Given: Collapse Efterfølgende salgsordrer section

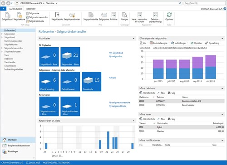Looking at the screenshot, I should pos(222,39).
